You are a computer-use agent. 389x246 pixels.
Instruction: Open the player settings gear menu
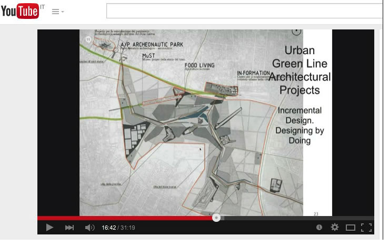334,227
